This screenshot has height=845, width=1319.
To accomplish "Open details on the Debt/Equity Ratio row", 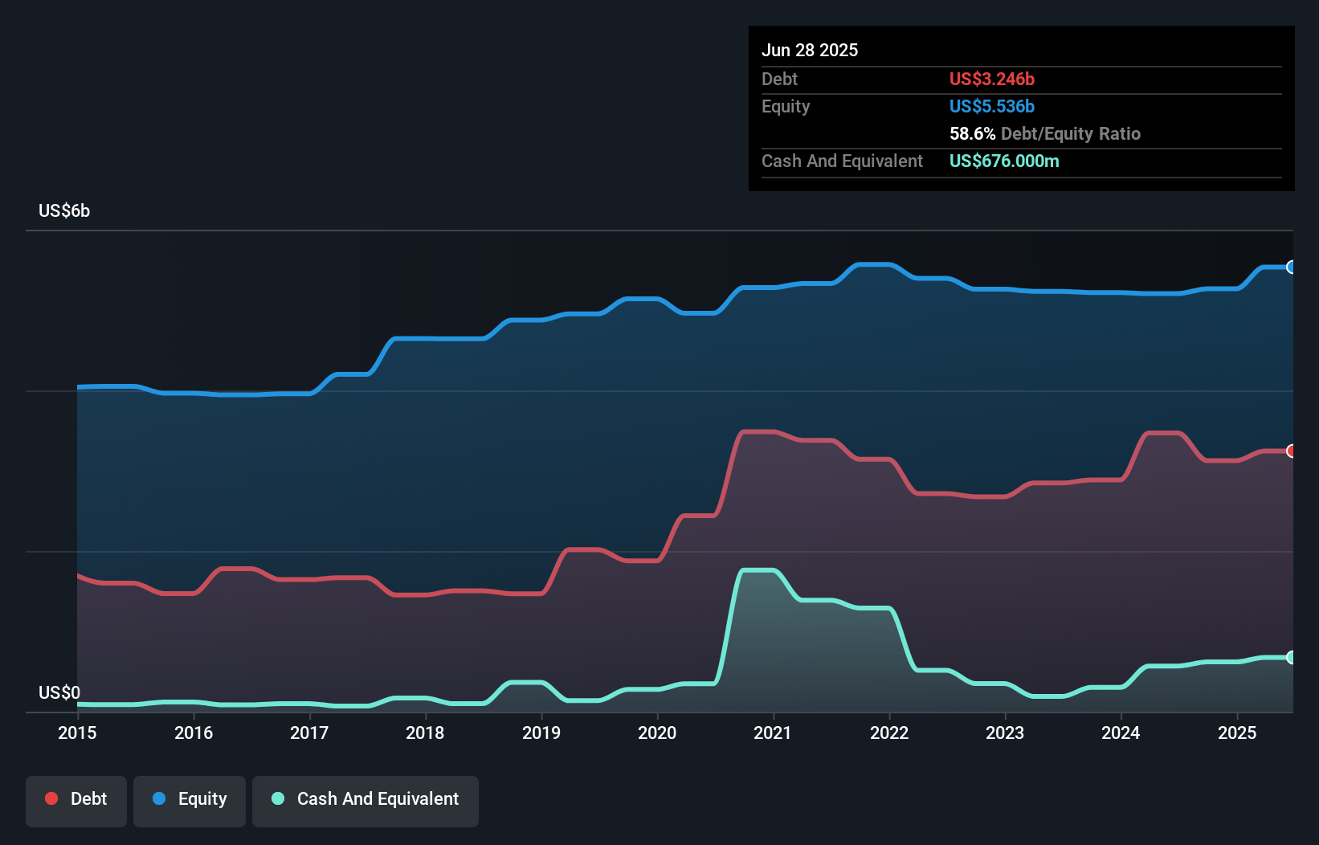I will point(1044,133).
